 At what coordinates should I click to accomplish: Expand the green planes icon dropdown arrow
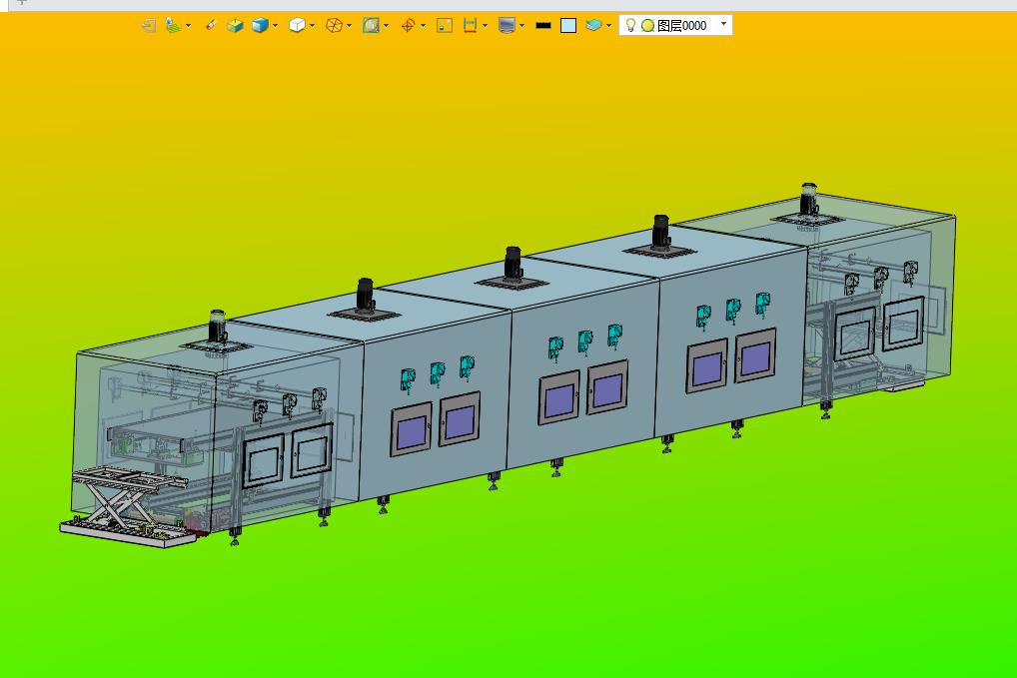(188, 26)
